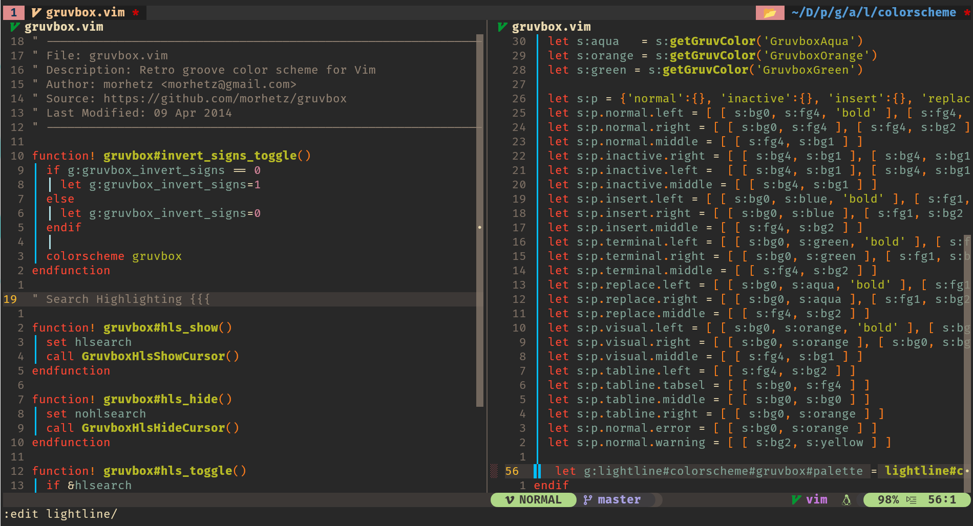Click the current line number 19 in left pane
The height and width of the screenshot is (526, 973).
coord(10,299)
